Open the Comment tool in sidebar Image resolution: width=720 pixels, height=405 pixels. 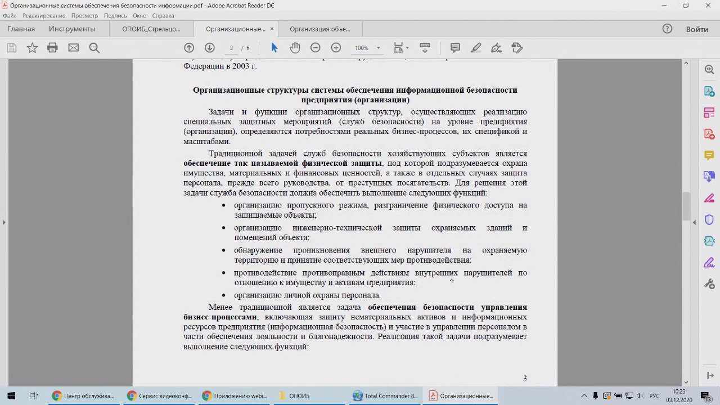(709, 155)
